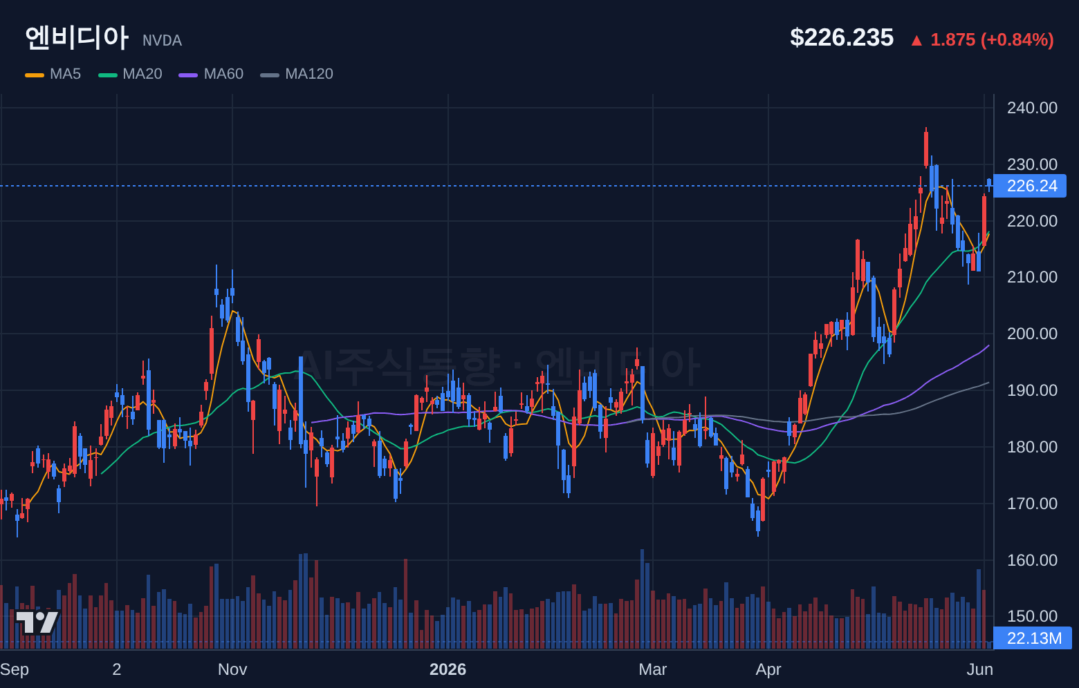
Task: Click the TradingView logo icon
Action: 37,622
